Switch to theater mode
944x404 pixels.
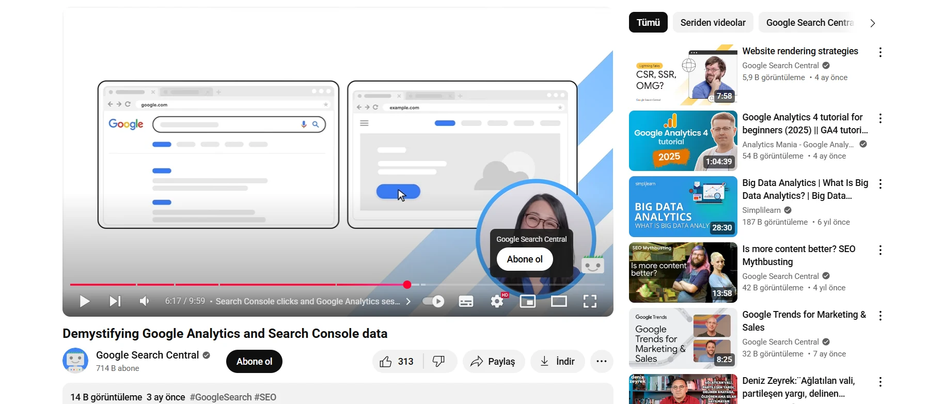559,301
